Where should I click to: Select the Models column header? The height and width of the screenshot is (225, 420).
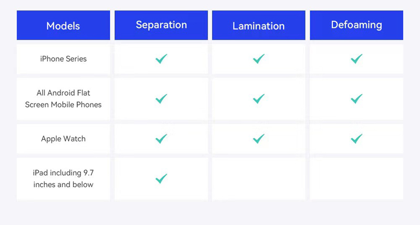click(63, 26)
